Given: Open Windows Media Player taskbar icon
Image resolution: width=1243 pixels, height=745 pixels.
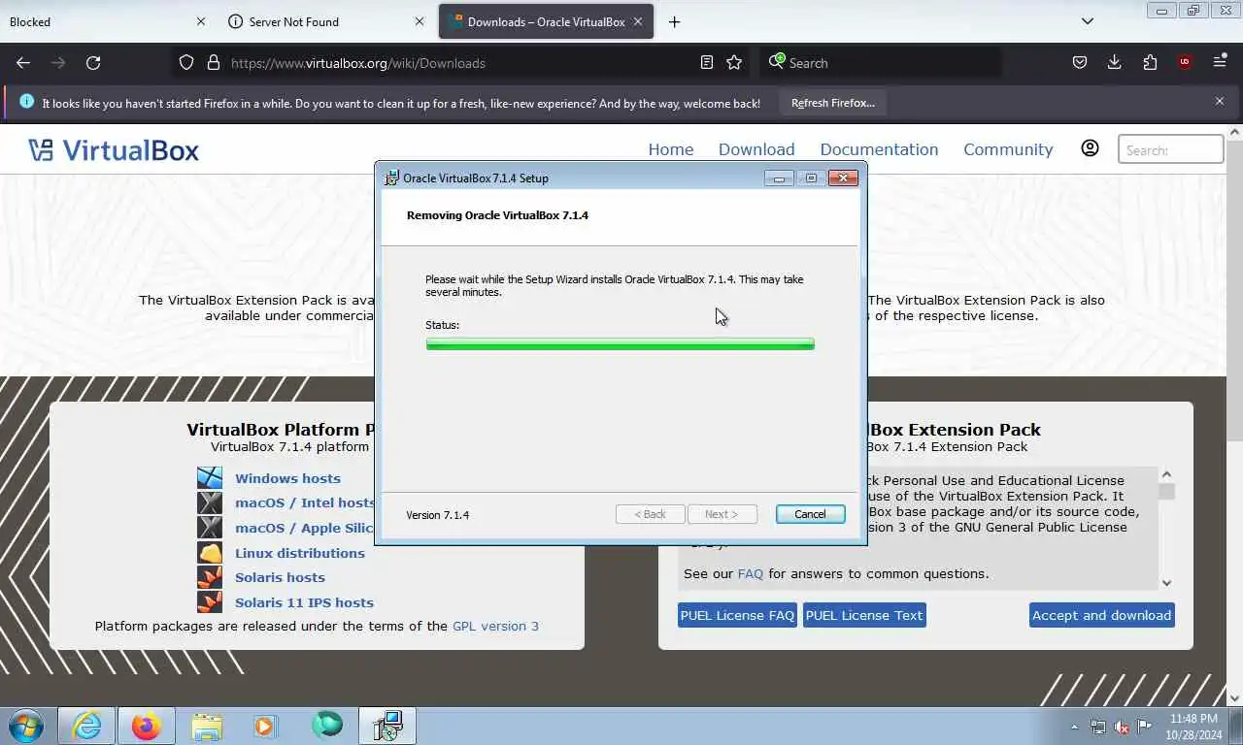Looking at the screenshot, I should (x=266, y=726).
